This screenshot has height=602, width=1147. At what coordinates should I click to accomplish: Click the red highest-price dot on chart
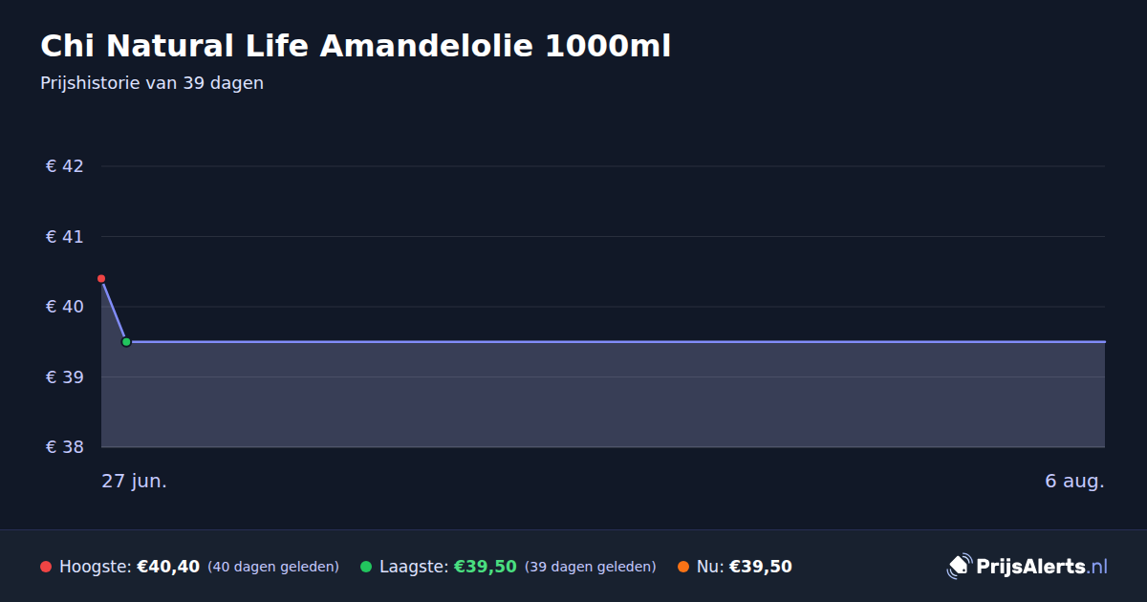click(x=101, y=279)
